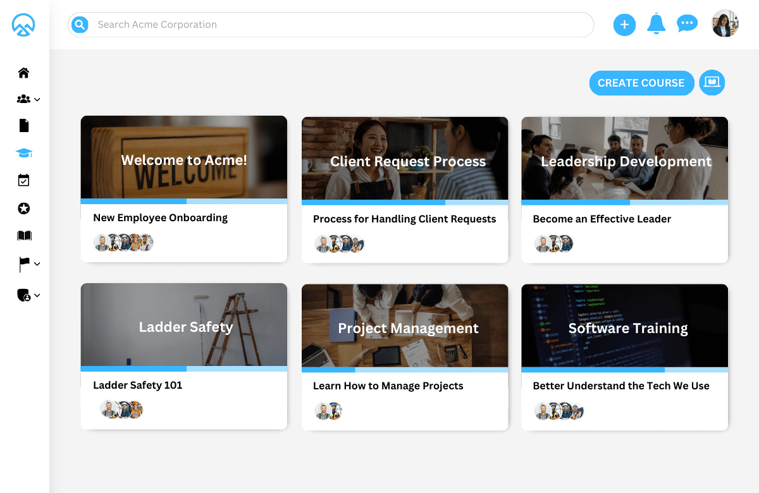
Task: Open the Home icon in sidebar
Action: click(x=24, y=73)
